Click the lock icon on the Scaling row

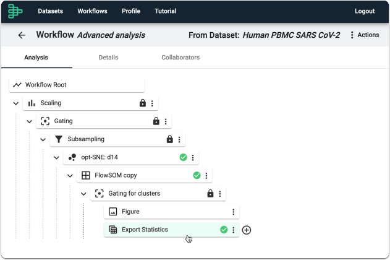point(143,103)
